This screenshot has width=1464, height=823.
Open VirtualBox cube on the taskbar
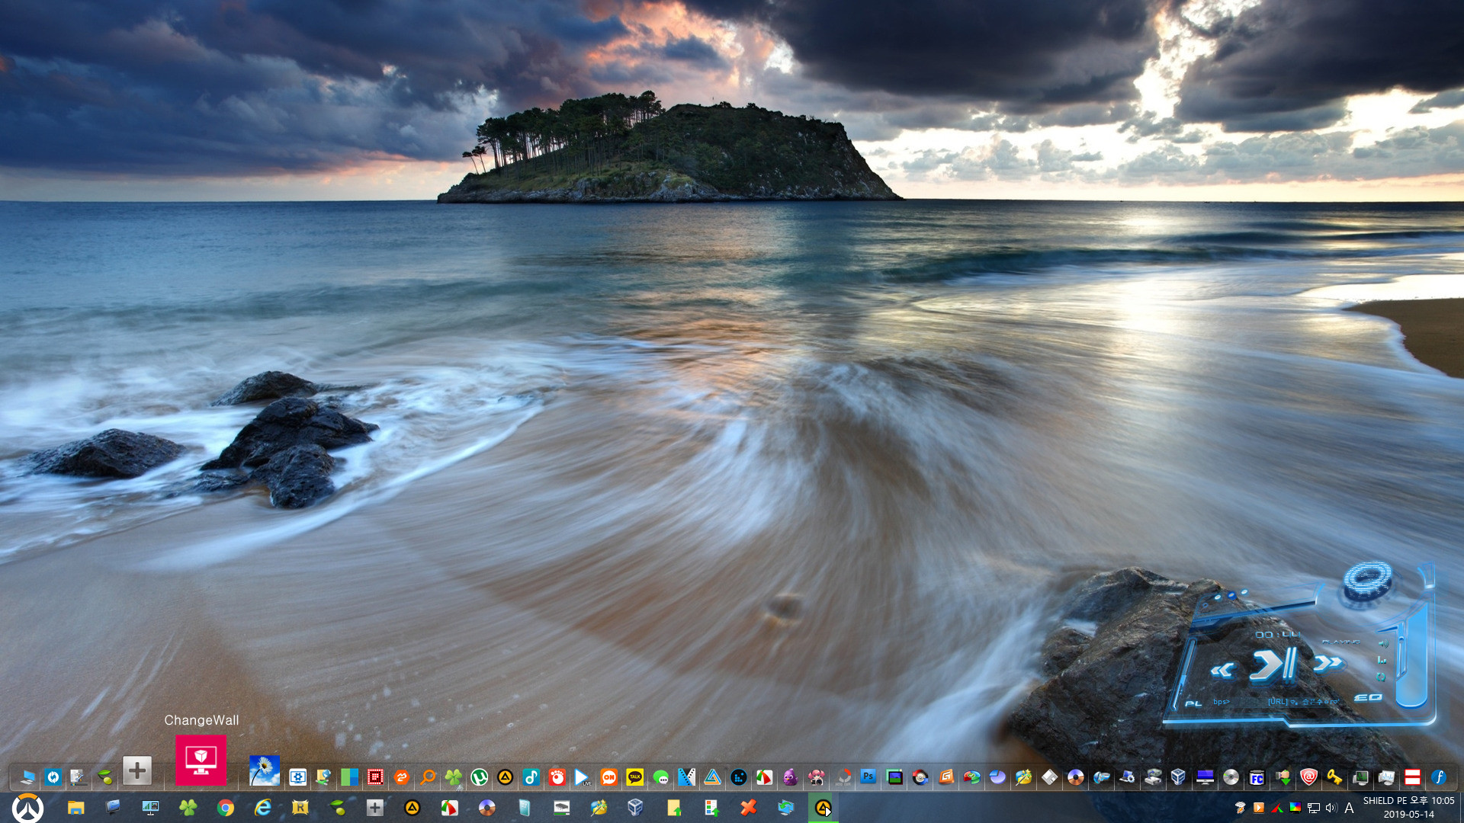click(x=636, y=808)
